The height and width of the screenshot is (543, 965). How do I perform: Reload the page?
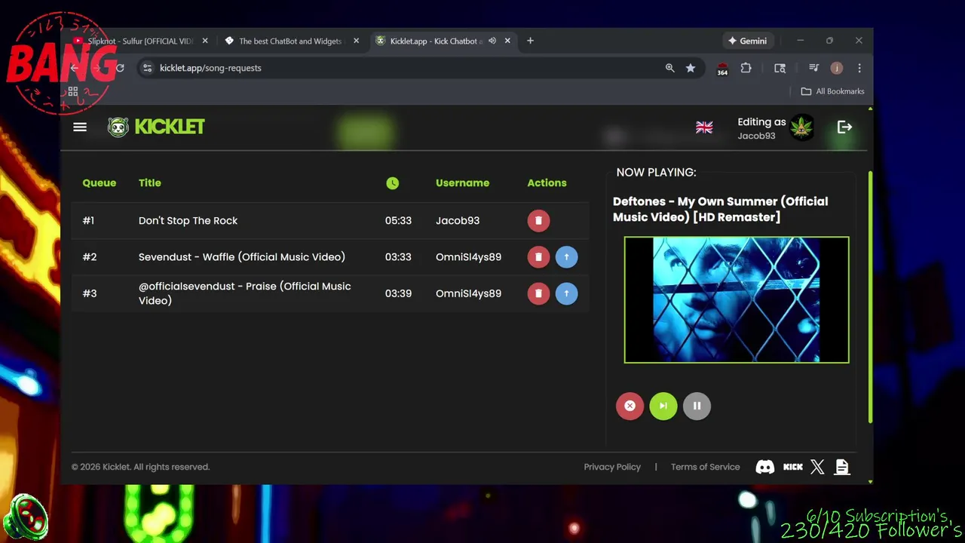click(x=119, y=68)
